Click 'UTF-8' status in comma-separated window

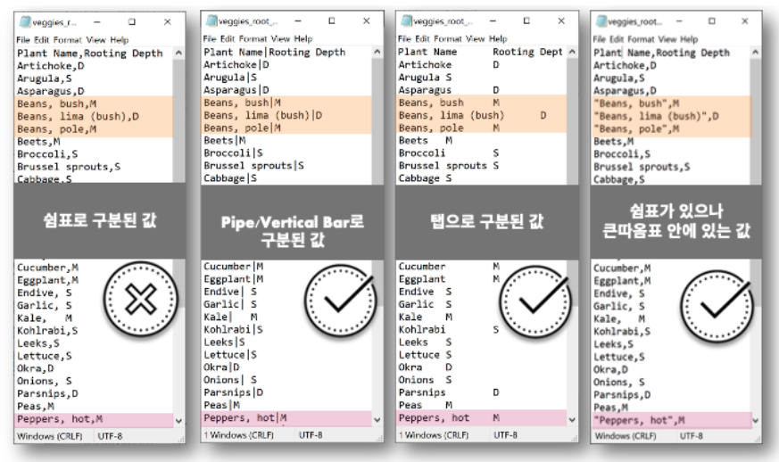click(x=110, y=436)
